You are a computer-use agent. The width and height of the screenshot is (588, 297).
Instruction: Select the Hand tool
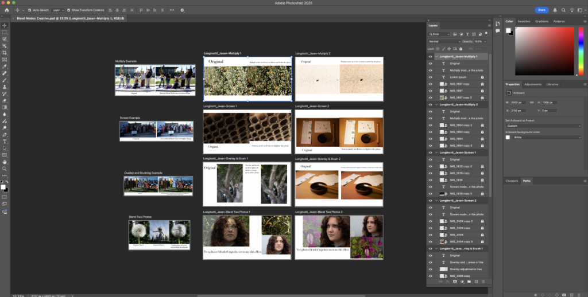(x=5, y=162)
